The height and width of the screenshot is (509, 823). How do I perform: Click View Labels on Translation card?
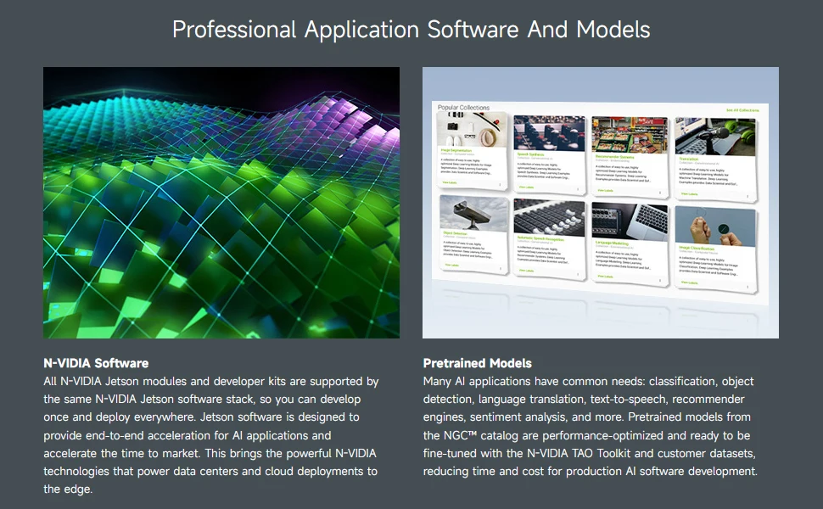[x=689, y=194]
